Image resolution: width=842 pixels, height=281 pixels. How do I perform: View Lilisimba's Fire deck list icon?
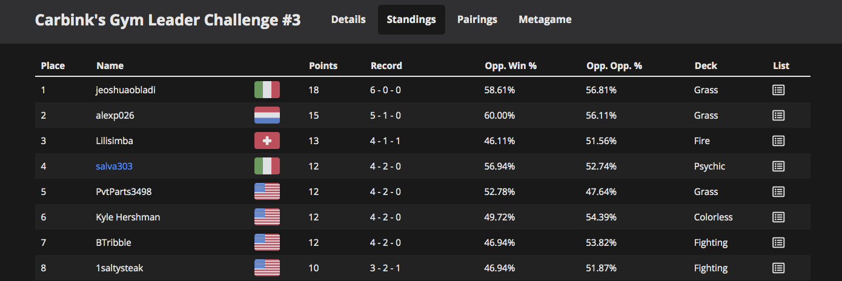pos(778,140)
